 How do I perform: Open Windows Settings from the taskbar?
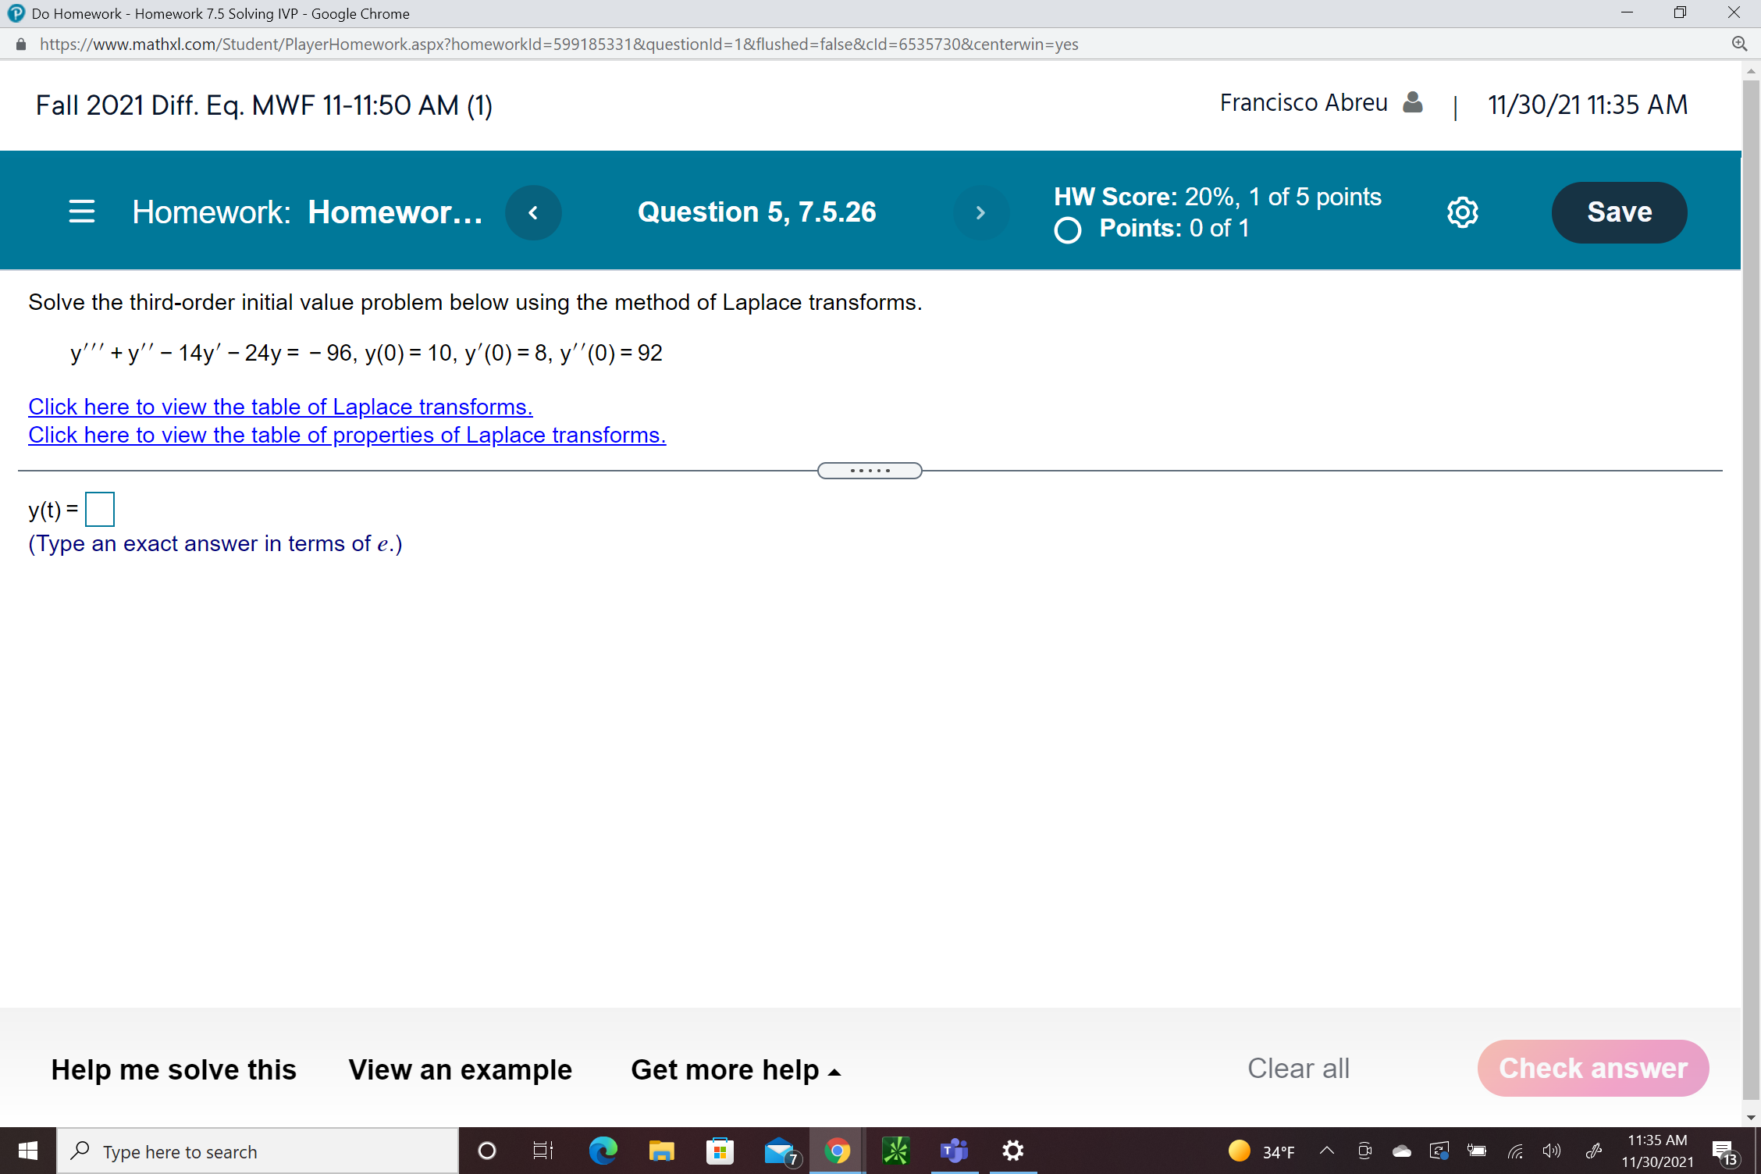tap(1012, 1151)
